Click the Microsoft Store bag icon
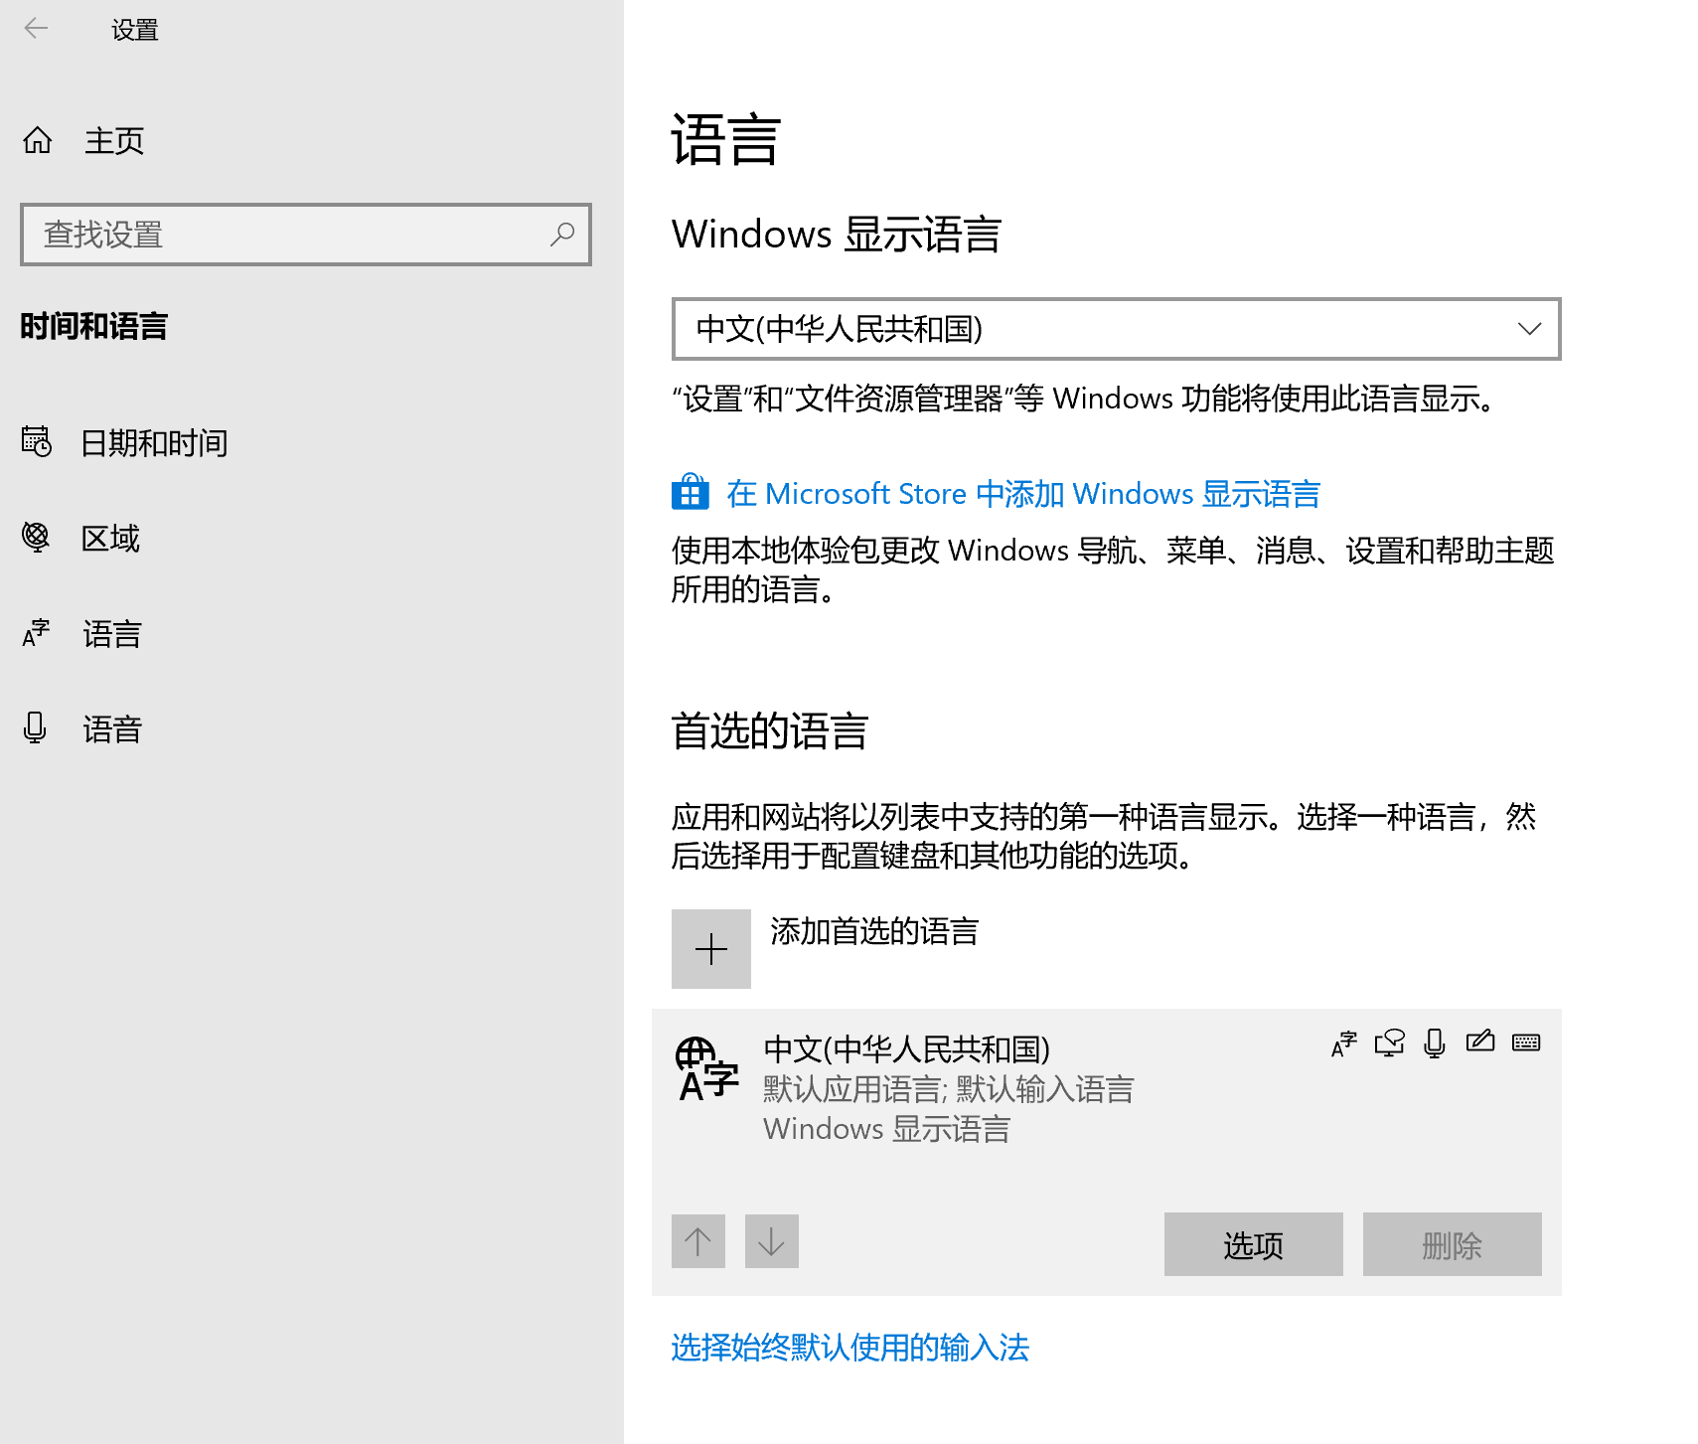This screenshot has width=1698, height=1444. point(691,493)
